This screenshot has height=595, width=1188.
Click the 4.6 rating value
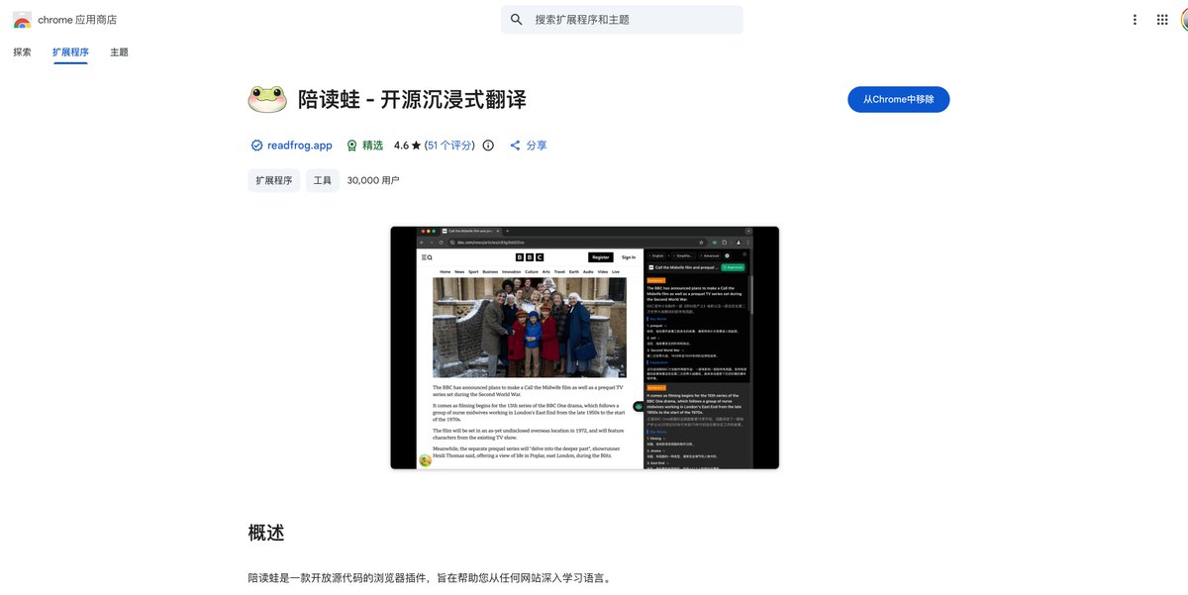[x=401, y=146]
